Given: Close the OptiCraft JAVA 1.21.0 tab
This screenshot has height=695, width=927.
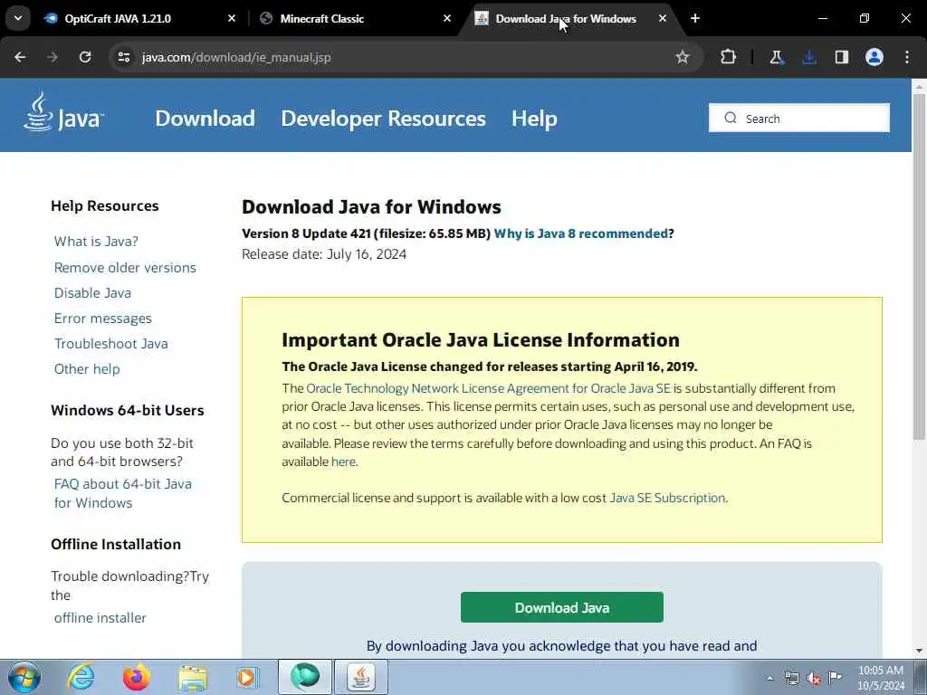Looking at the screenshot, I should coord(232,18).
